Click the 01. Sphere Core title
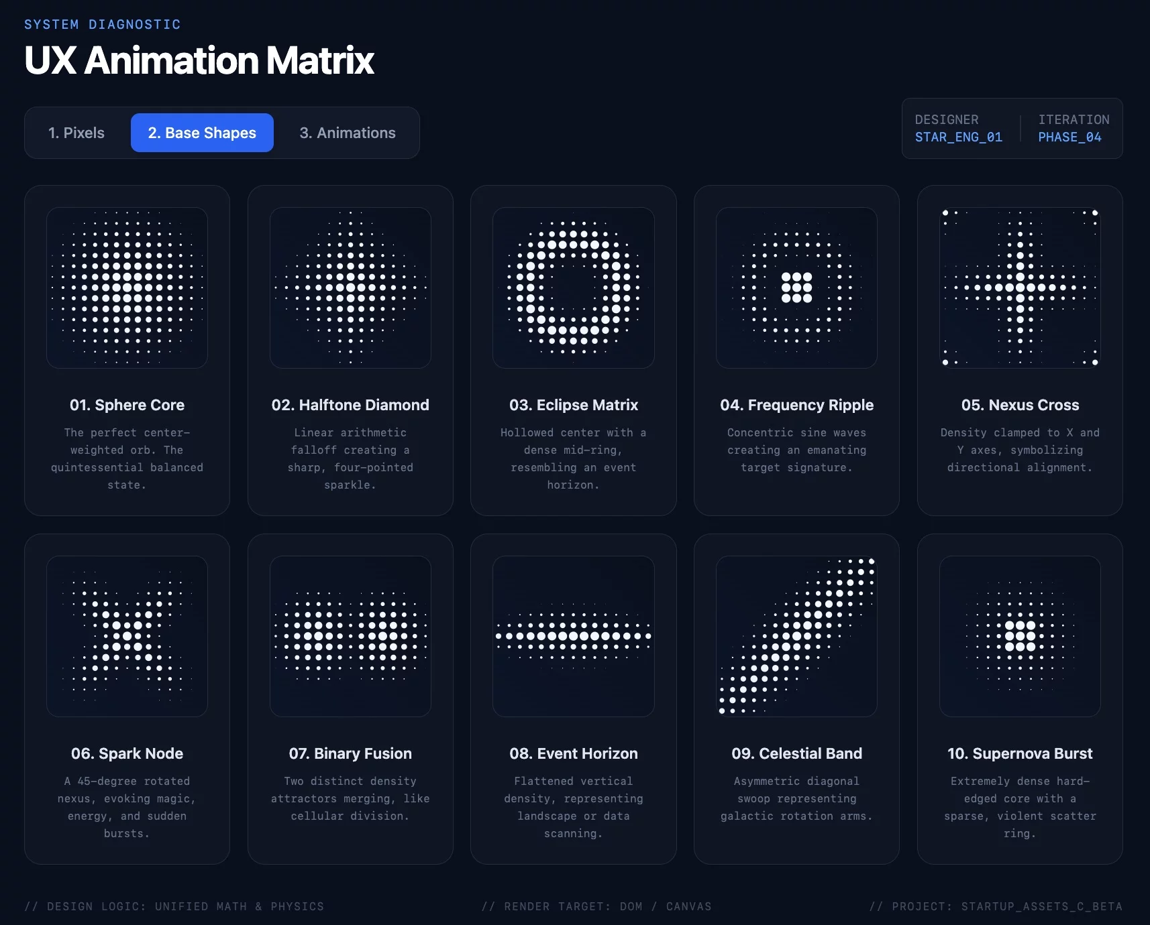The height and width of the screenshot is (925, 1150). (127, 405)
